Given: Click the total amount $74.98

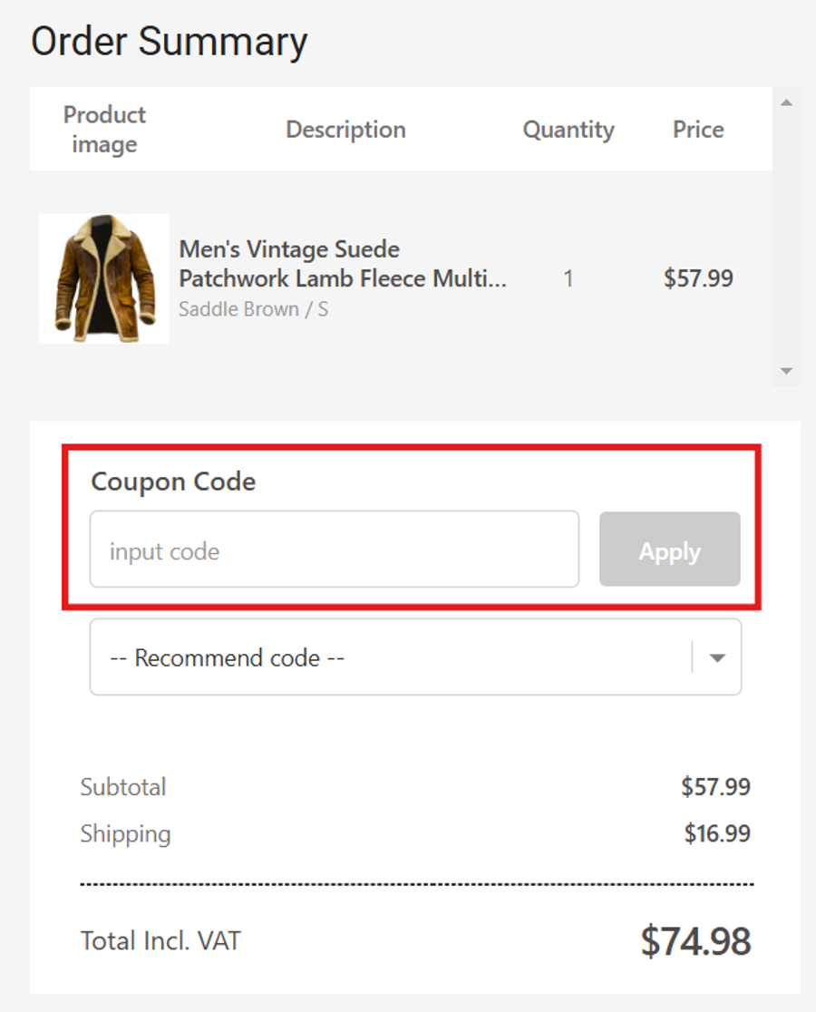Looking at the screenshot, I should coord(695,941).
